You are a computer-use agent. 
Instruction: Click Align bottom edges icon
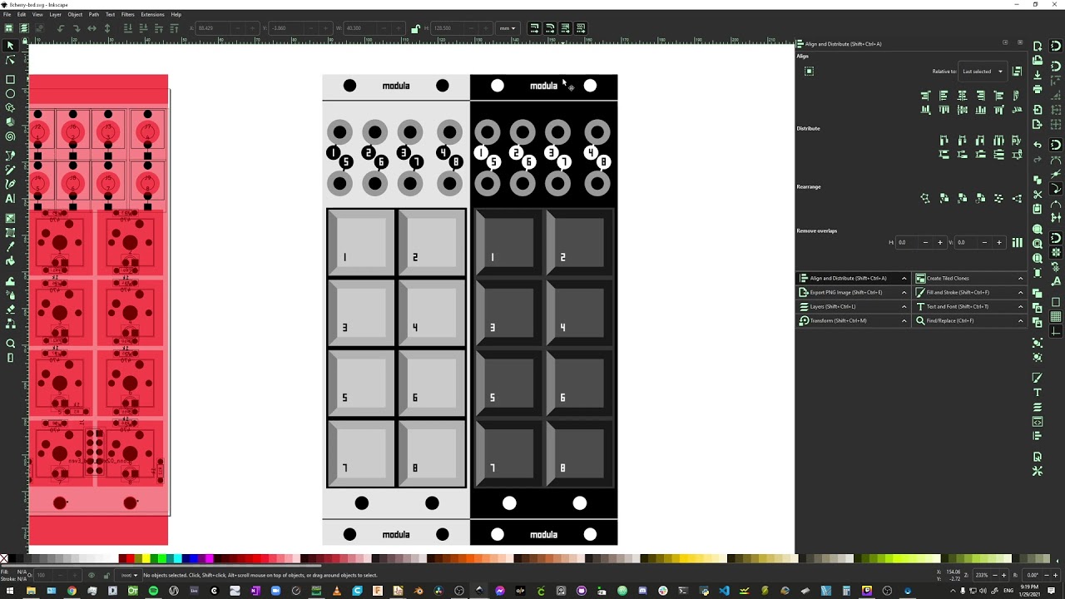(x=980, y=109)
